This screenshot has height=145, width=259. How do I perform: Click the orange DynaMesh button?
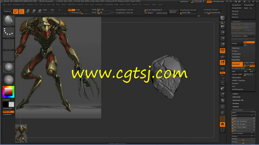(x=237, y=64)
